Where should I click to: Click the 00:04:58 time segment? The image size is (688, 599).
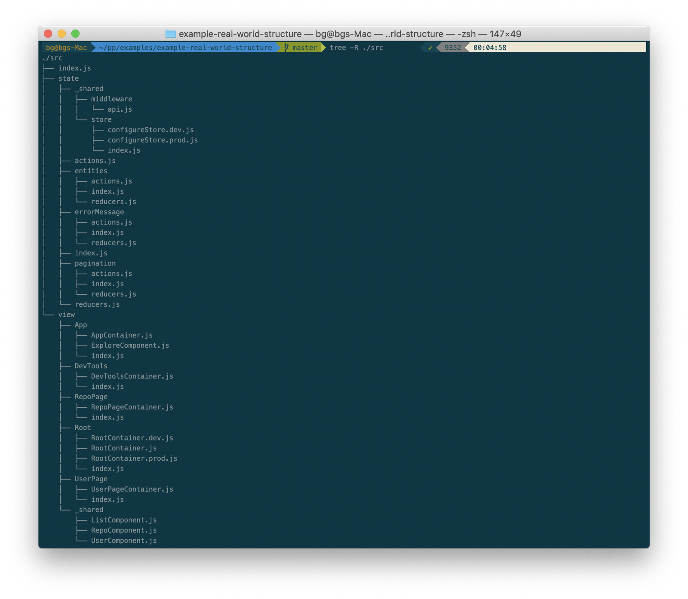(490, 48)
